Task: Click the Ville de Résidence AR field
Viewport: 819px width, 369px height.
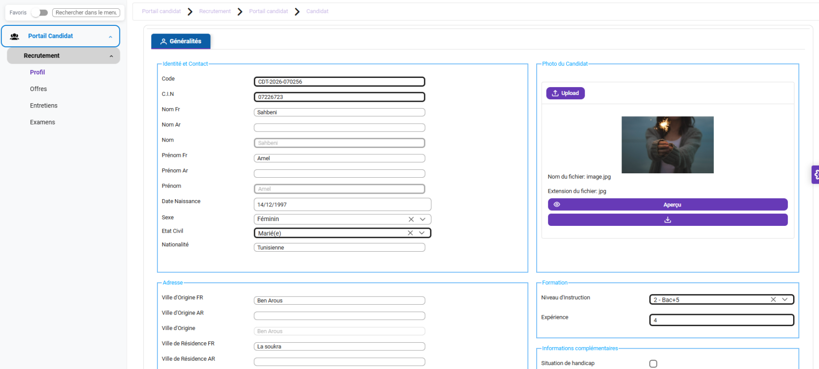Action: point(339,362)
